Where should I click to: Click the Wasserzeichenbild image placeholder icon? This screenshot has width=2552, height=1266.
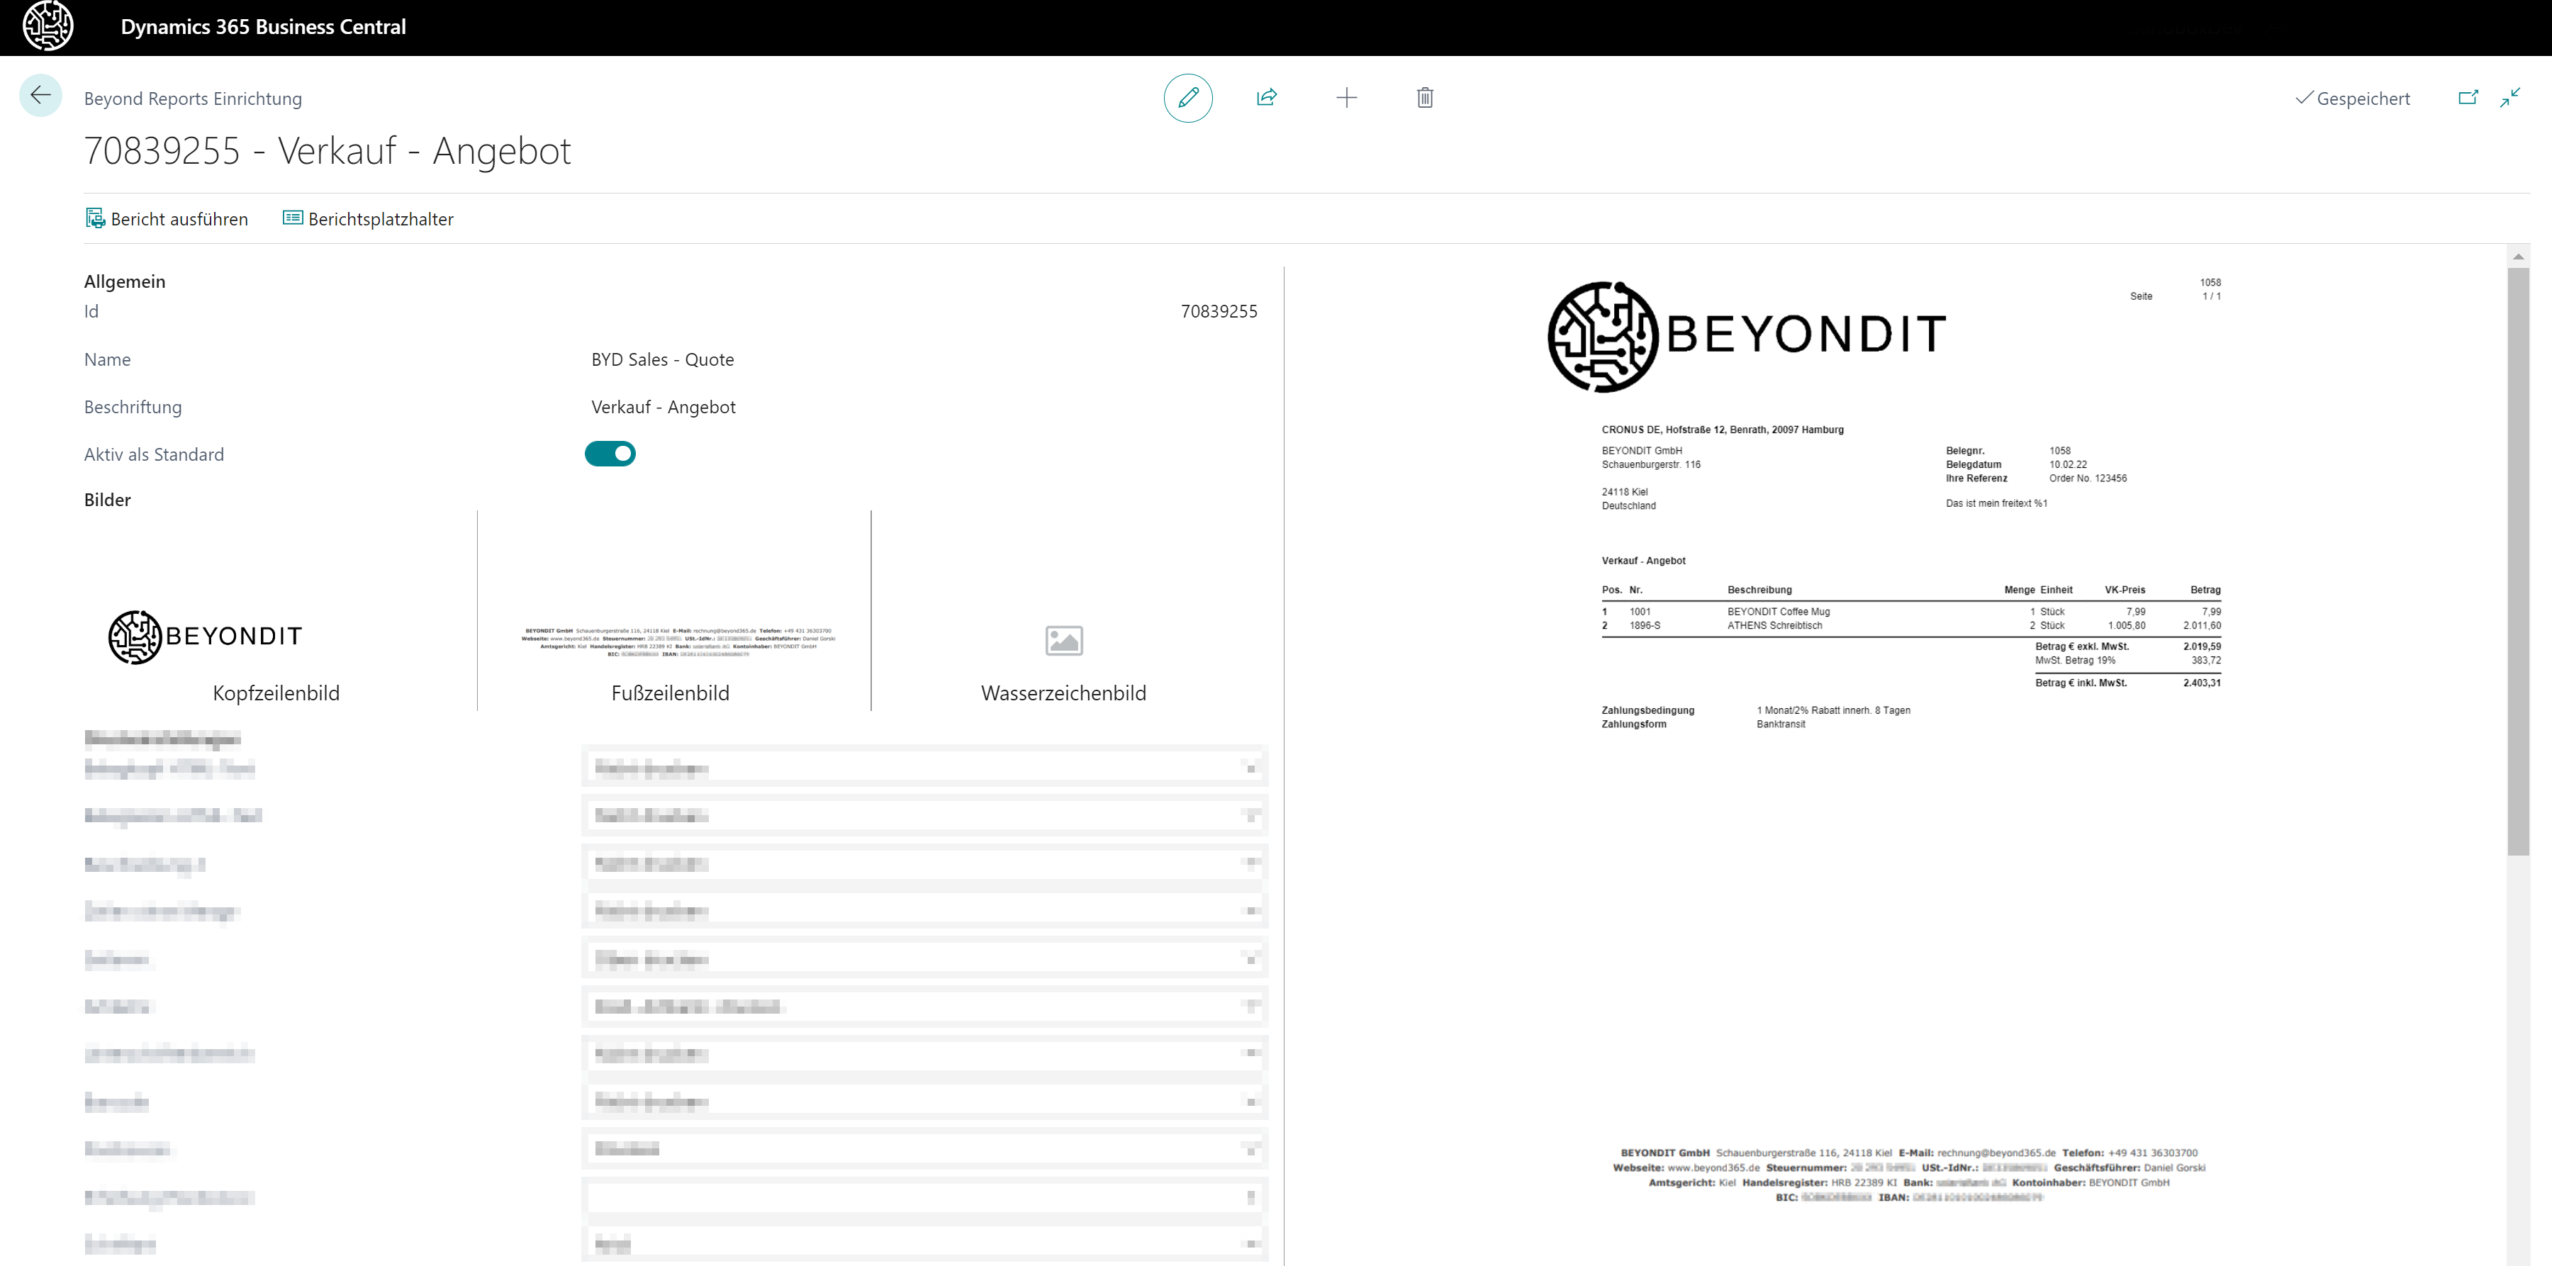pyautogui.click(x=1063, y=640)
